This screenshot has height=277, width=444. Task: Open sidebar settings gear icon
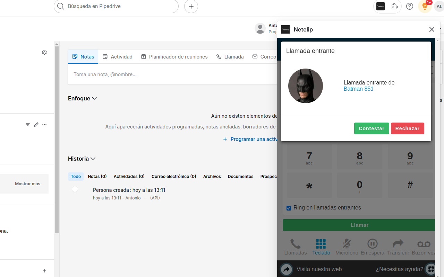click(44, 52)
